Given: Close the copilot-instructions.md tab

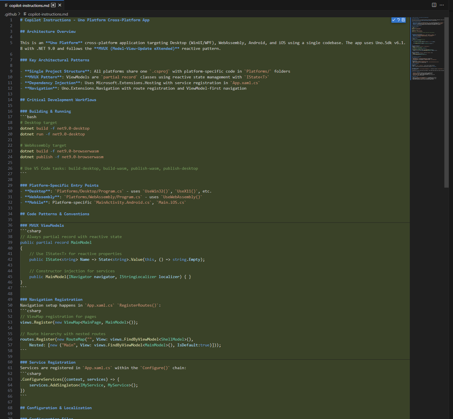Looking at the screenshot, I should point(60,5).
